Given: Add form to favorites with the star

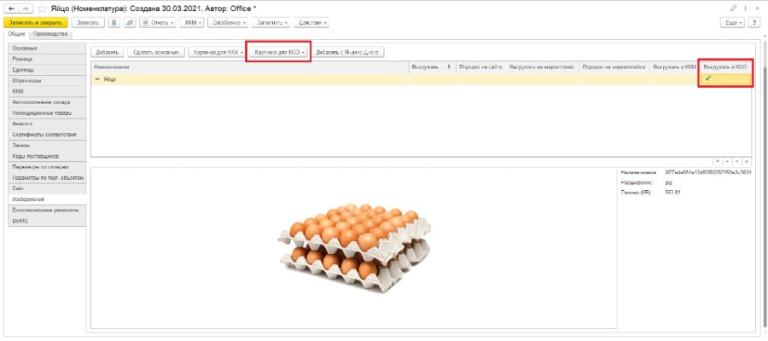Looking at the screenshot, I should [x=41, y=9].
